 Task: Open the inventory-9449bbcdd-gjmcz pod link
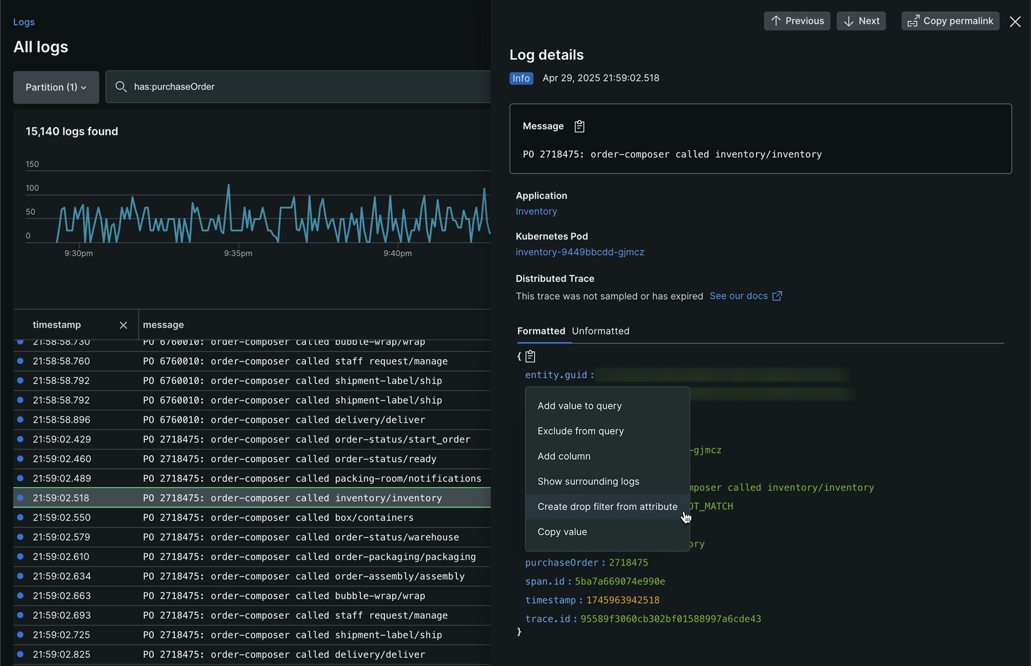click(x=580, y=252)
